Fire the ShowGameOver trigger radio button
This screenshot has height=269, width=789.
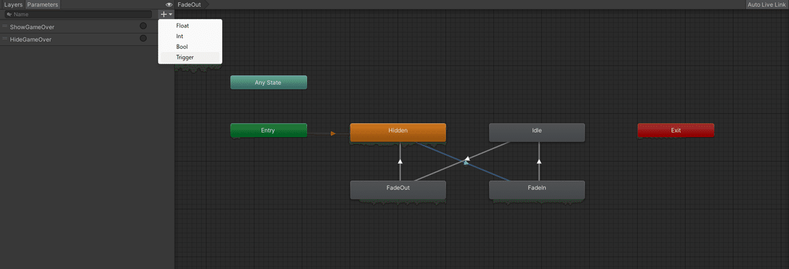(143, 26)
